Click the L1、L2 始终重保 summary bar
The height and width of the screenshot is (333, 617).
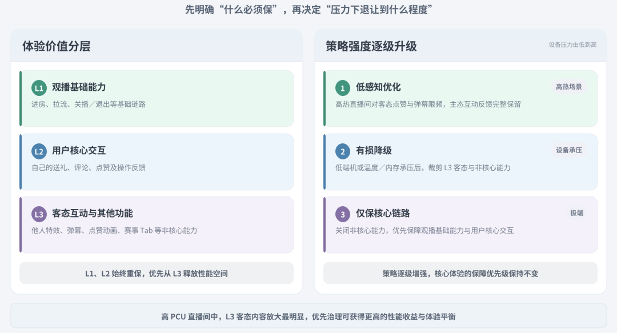tap(157, 273)
